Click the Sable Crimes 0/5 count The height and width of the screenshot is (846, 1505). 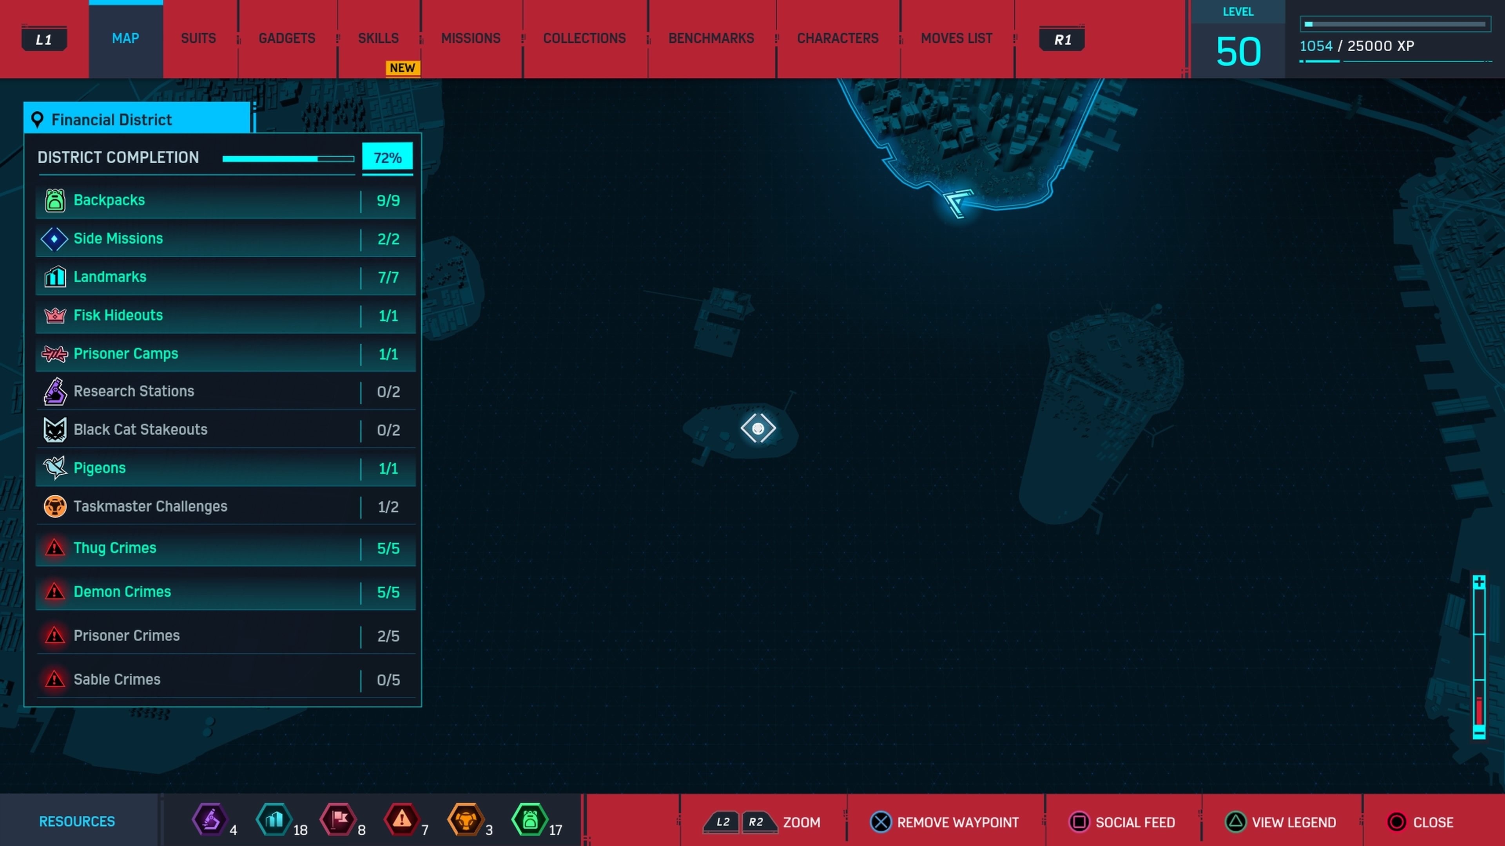point(388,680)
